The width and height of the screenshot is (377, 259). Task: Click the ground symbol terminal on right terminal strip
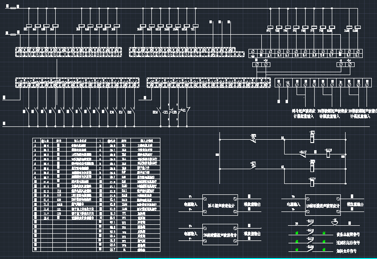coord(253,53)
